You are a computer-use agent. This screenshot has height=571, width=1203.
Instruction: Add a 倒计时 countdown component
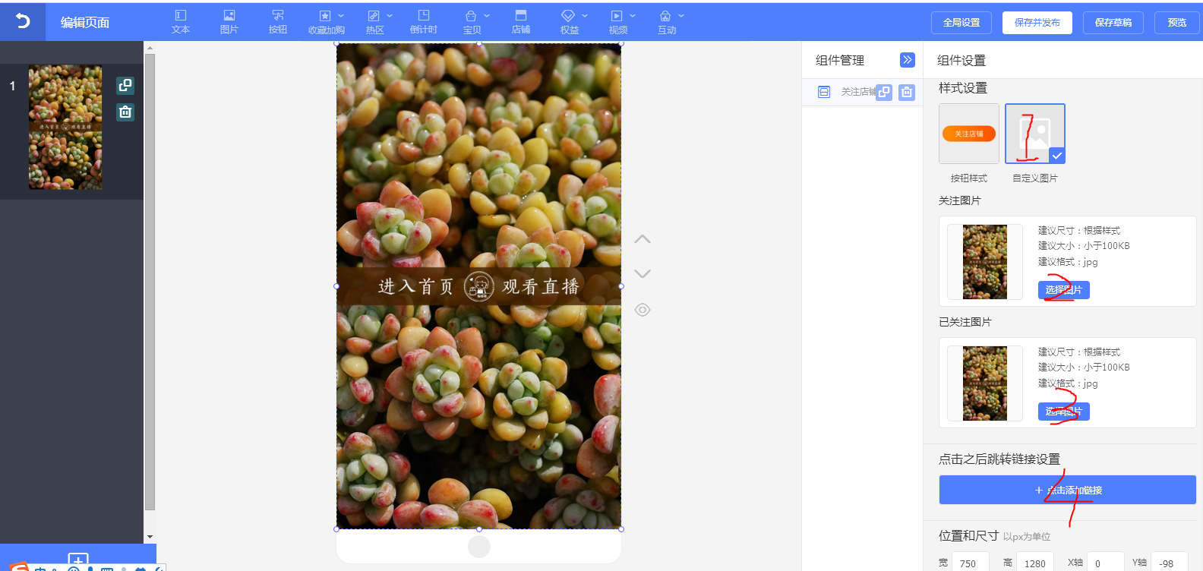pos(424,22)
